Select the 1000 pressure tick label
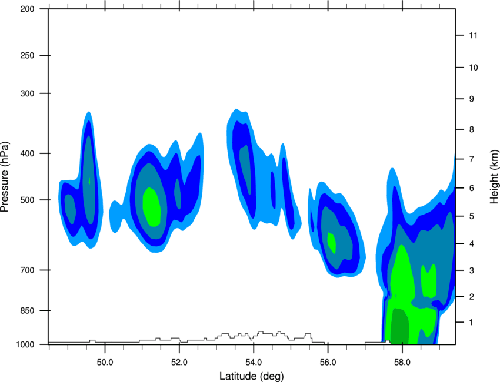 click(25, 344)
